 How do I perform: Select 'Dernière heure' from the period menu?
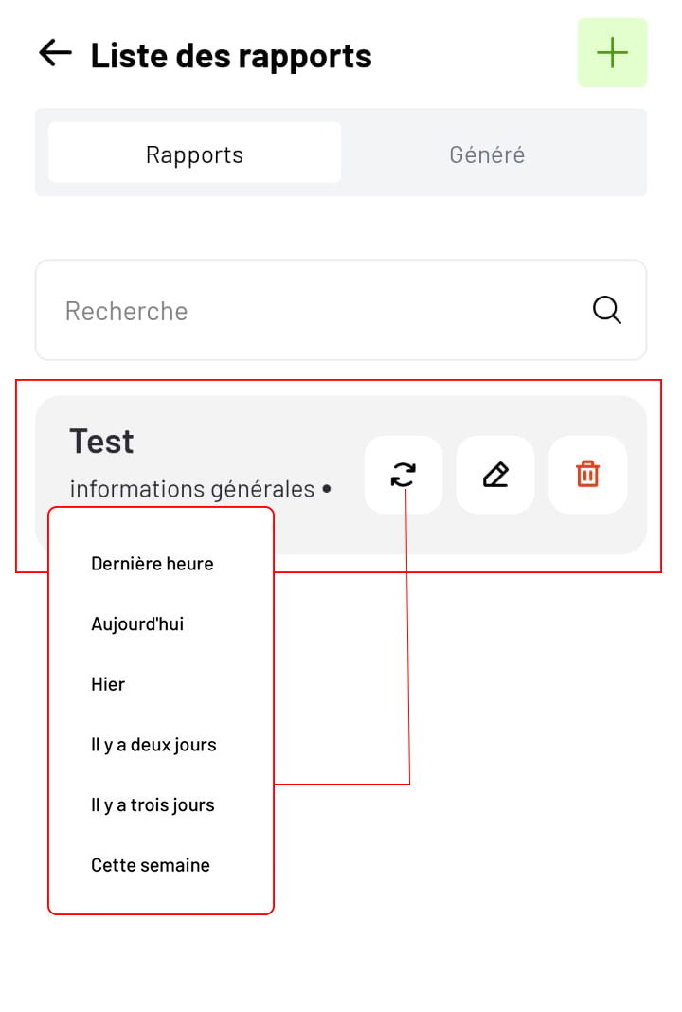(x=153, y=564)
